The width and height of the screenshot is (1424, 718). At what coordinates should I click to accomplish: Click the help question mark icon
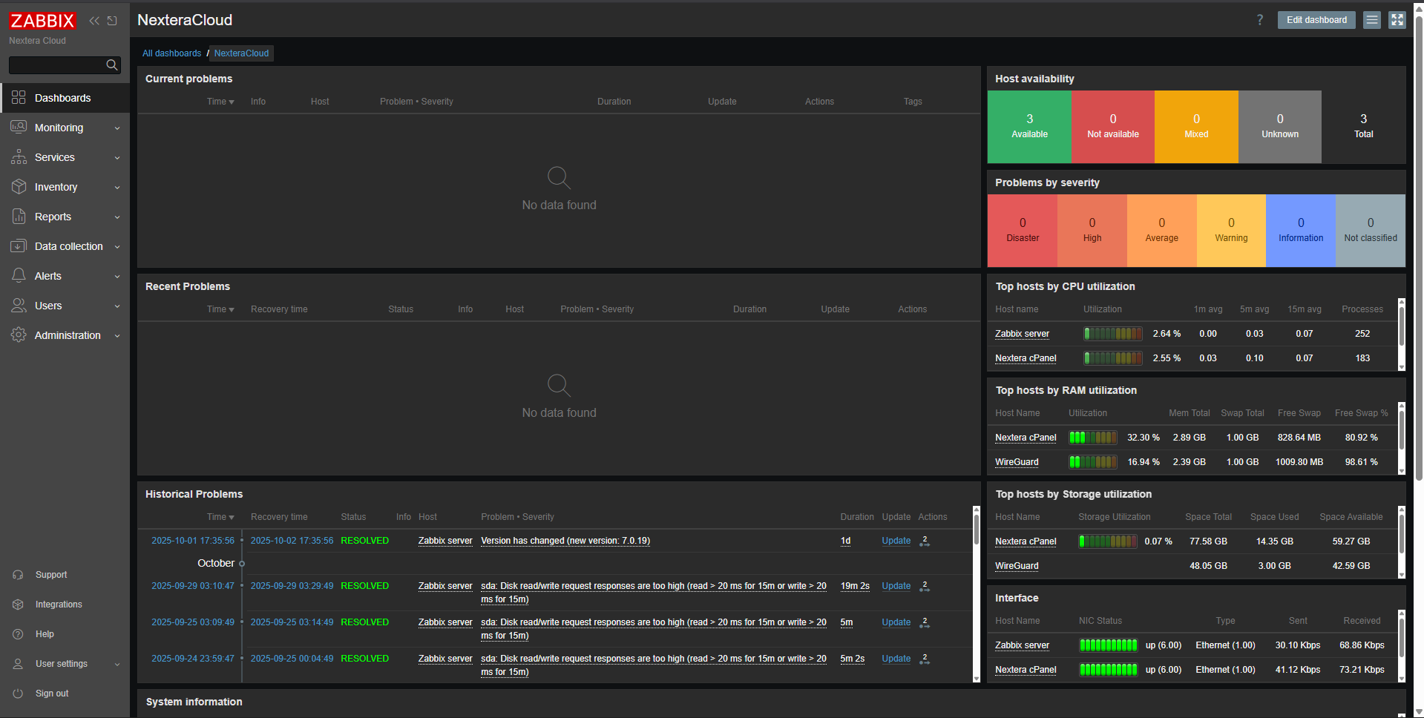pos(1259,20)
